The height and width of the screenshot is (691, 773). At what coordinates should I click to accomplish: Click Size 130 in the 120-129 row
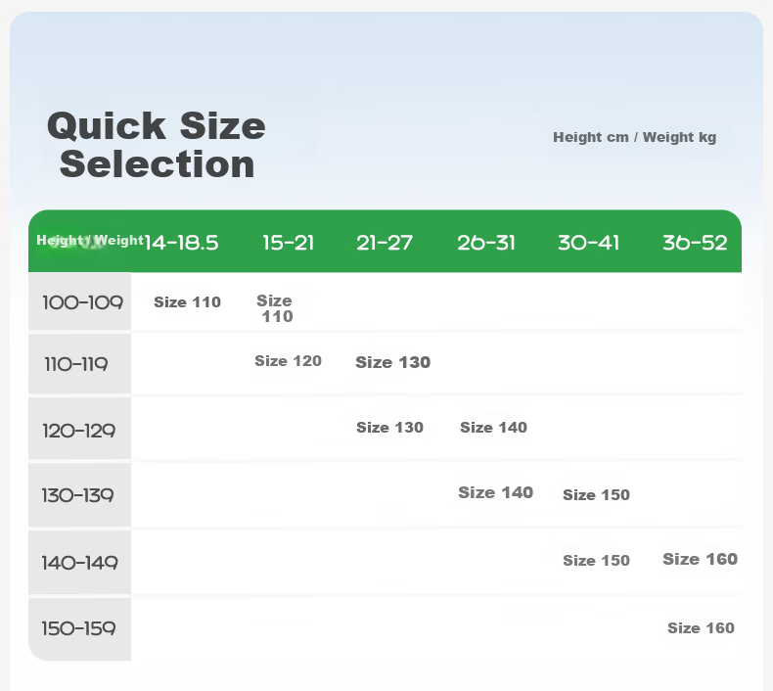pyautogui.click(x=390, y=427)
